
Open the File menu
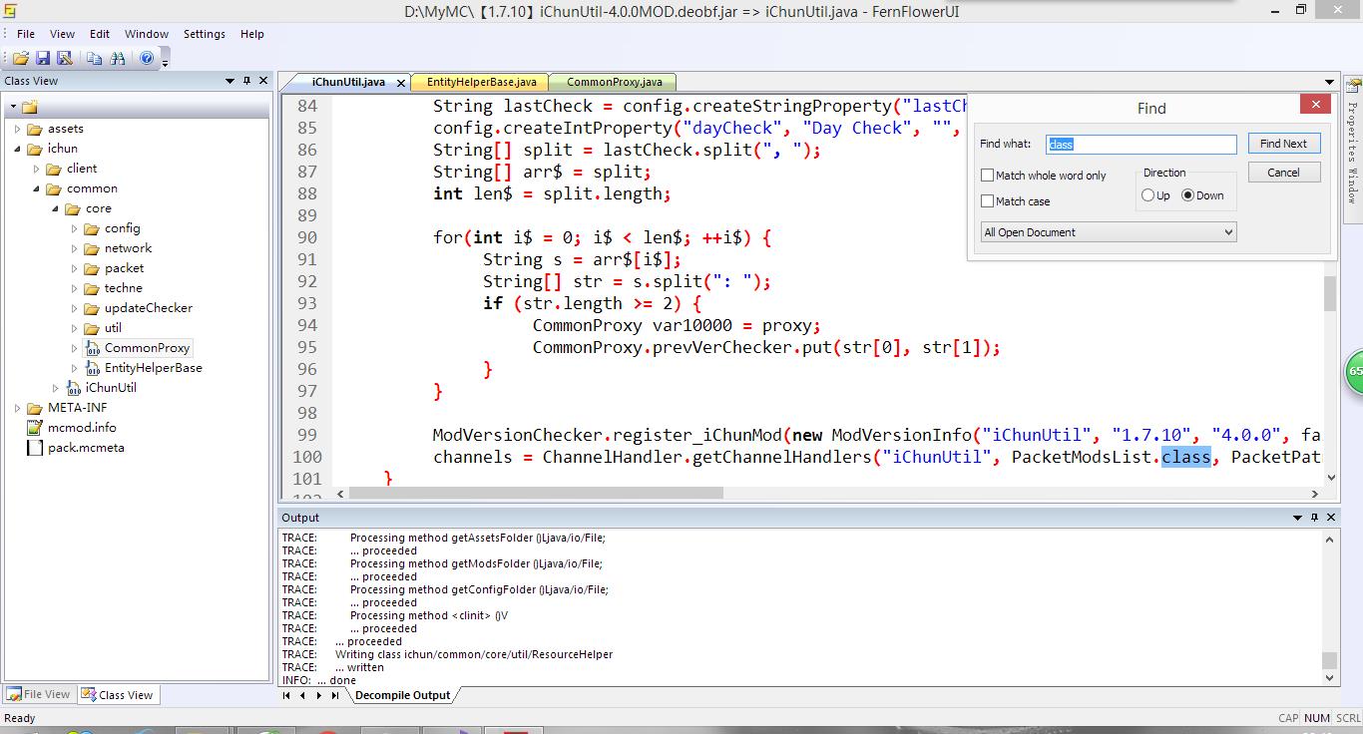coord(26,34)
